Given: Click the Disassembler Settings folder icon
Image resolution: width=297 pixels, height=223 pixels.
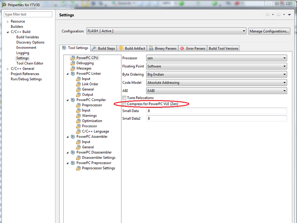Looking at the screenshot, I should coord(79,158).
